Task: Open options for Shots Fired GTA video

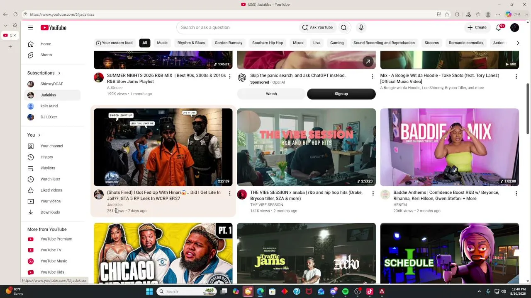Action: click(229, 193)
